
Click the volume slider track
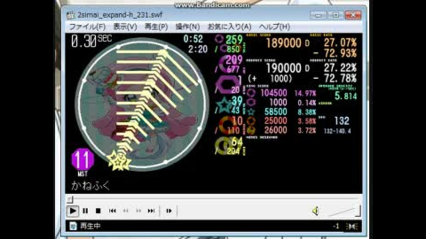pos(344,212)
